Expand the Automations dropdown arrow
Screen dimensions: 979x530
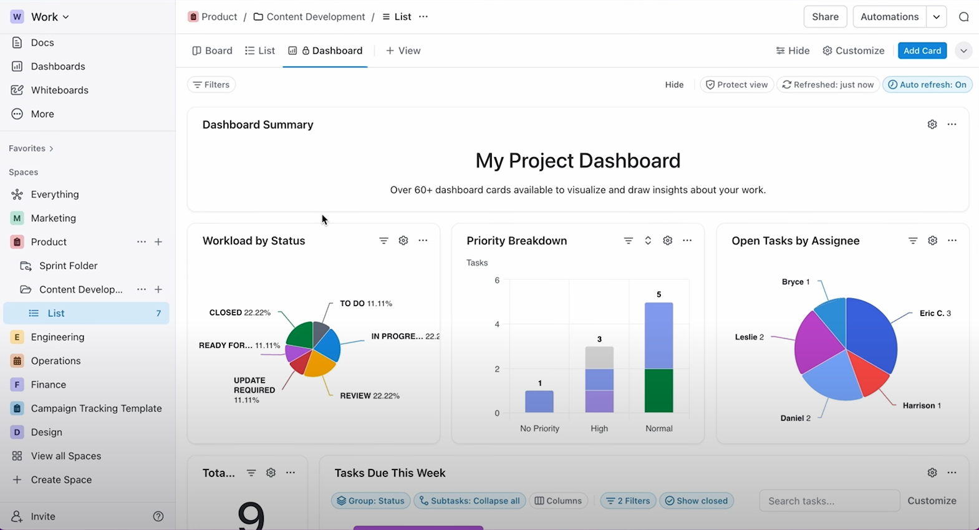(936, 17)
